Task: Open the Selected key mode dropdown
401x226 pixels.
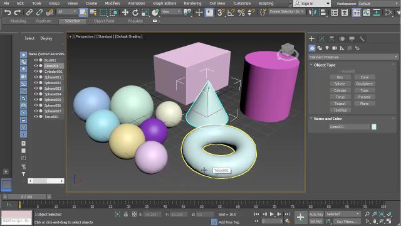Action: pos(343,214)
